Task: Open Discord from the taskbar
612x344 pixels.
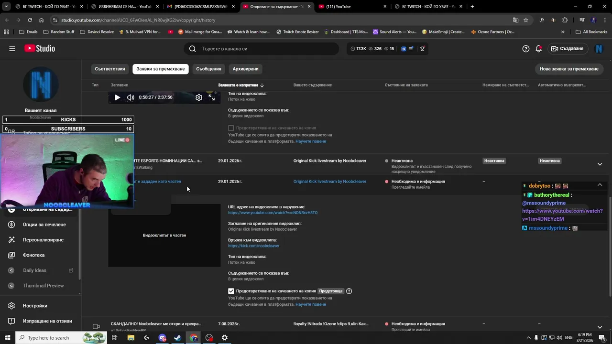Action: (162, 338)
